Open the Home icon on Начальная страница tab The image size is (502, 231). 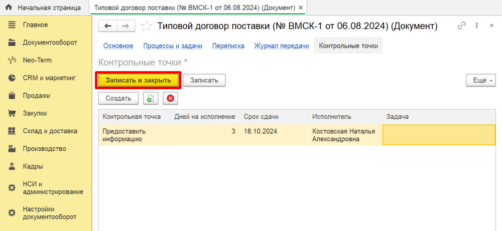[9, 8]
